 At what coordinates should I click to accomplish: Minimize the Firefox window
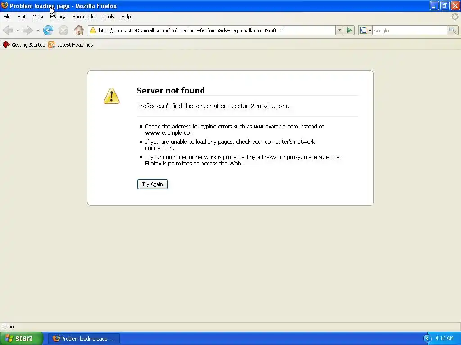point(434,5)
